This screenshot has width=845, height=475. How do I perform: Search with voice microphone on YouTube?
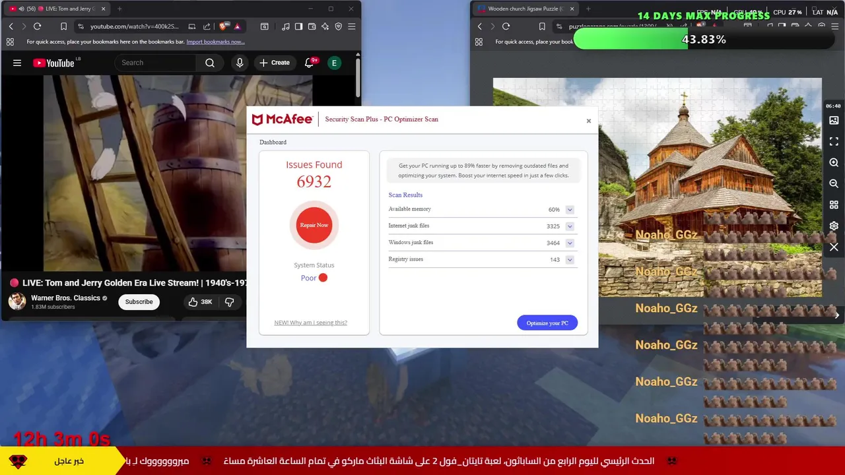[x=240, y=63]
